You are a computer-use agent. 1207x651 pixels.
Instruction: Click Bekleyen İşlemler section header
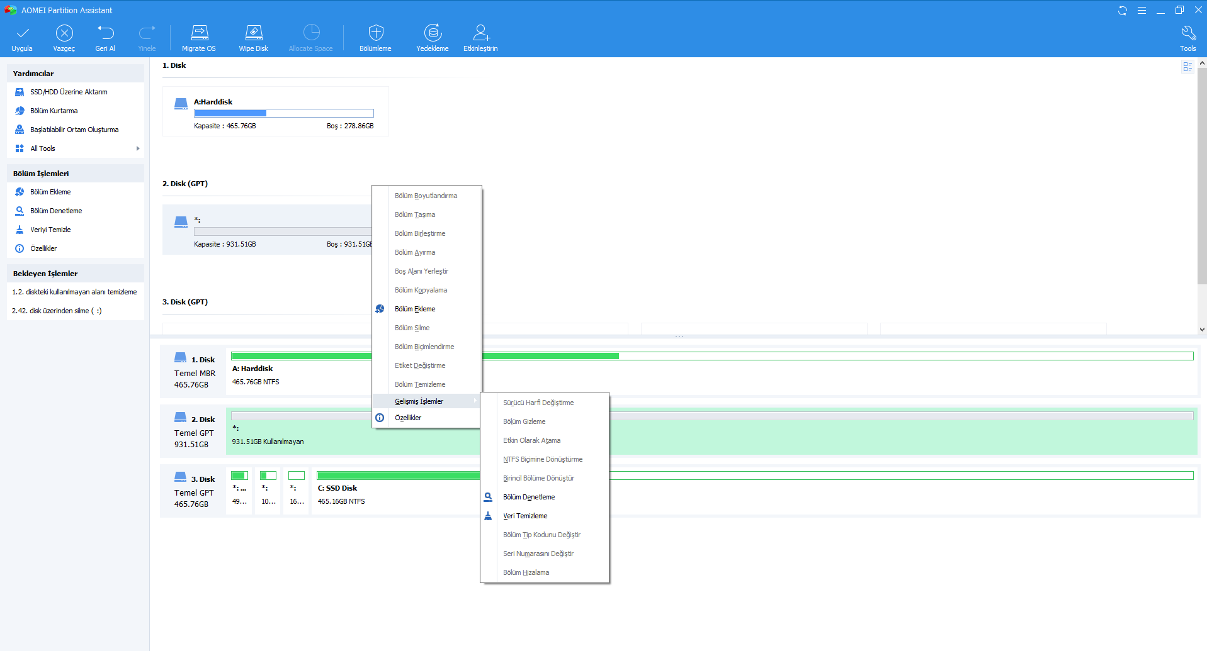click(x=76, y=274)
